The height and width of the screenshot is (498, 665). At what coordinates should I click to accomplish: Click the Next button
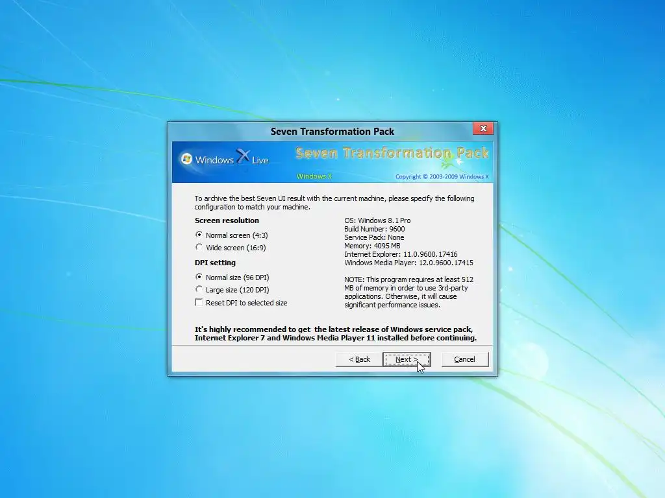407,359
